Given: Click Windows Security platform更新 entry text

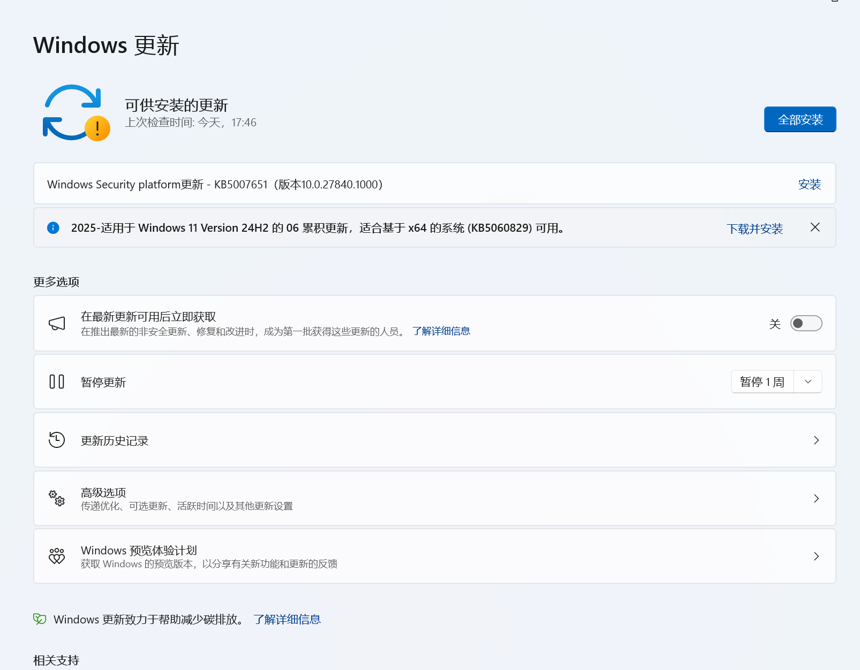Looking at the screenshot, I should 215,185.
